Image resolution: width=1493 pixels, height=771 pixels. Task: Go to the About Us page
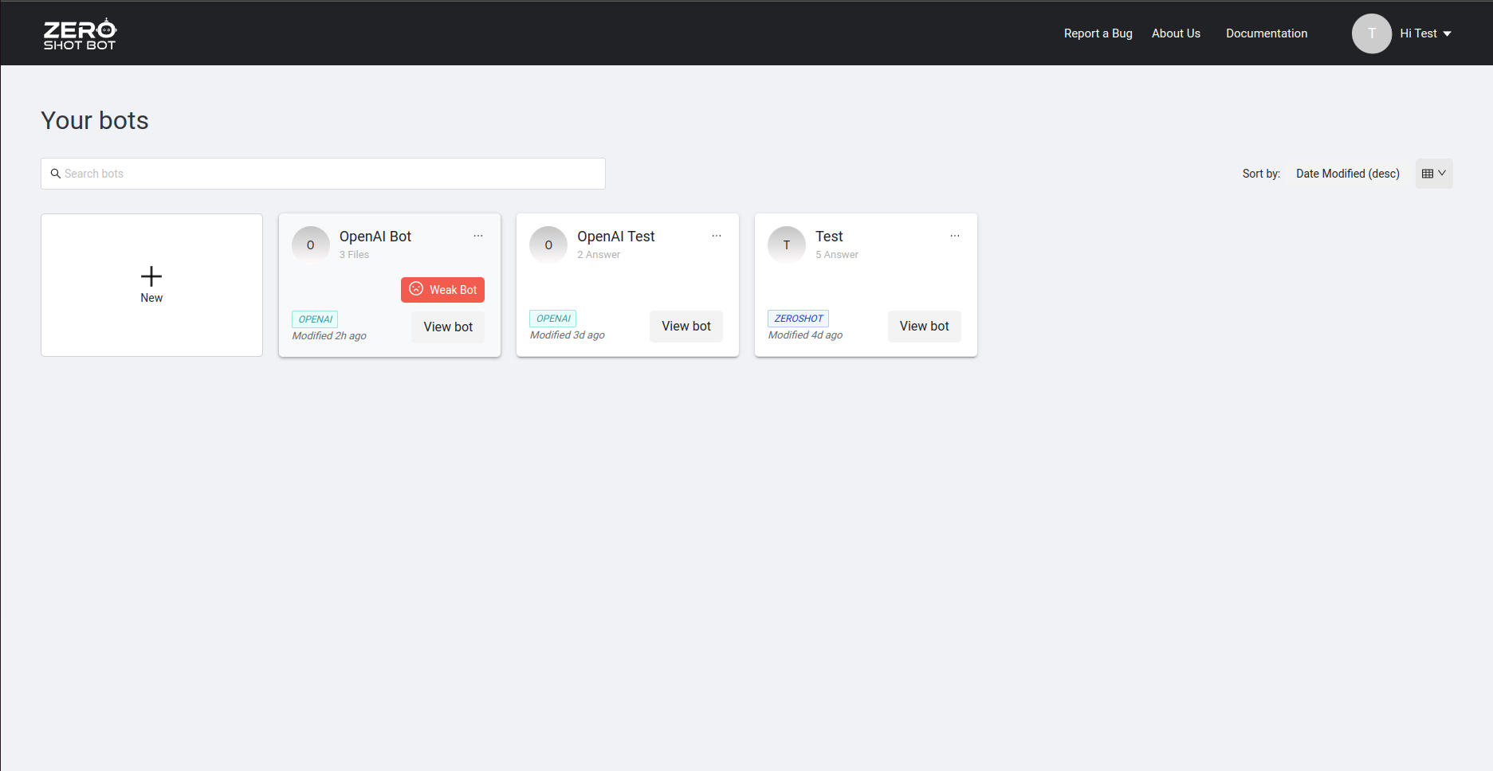(1176, 33)
